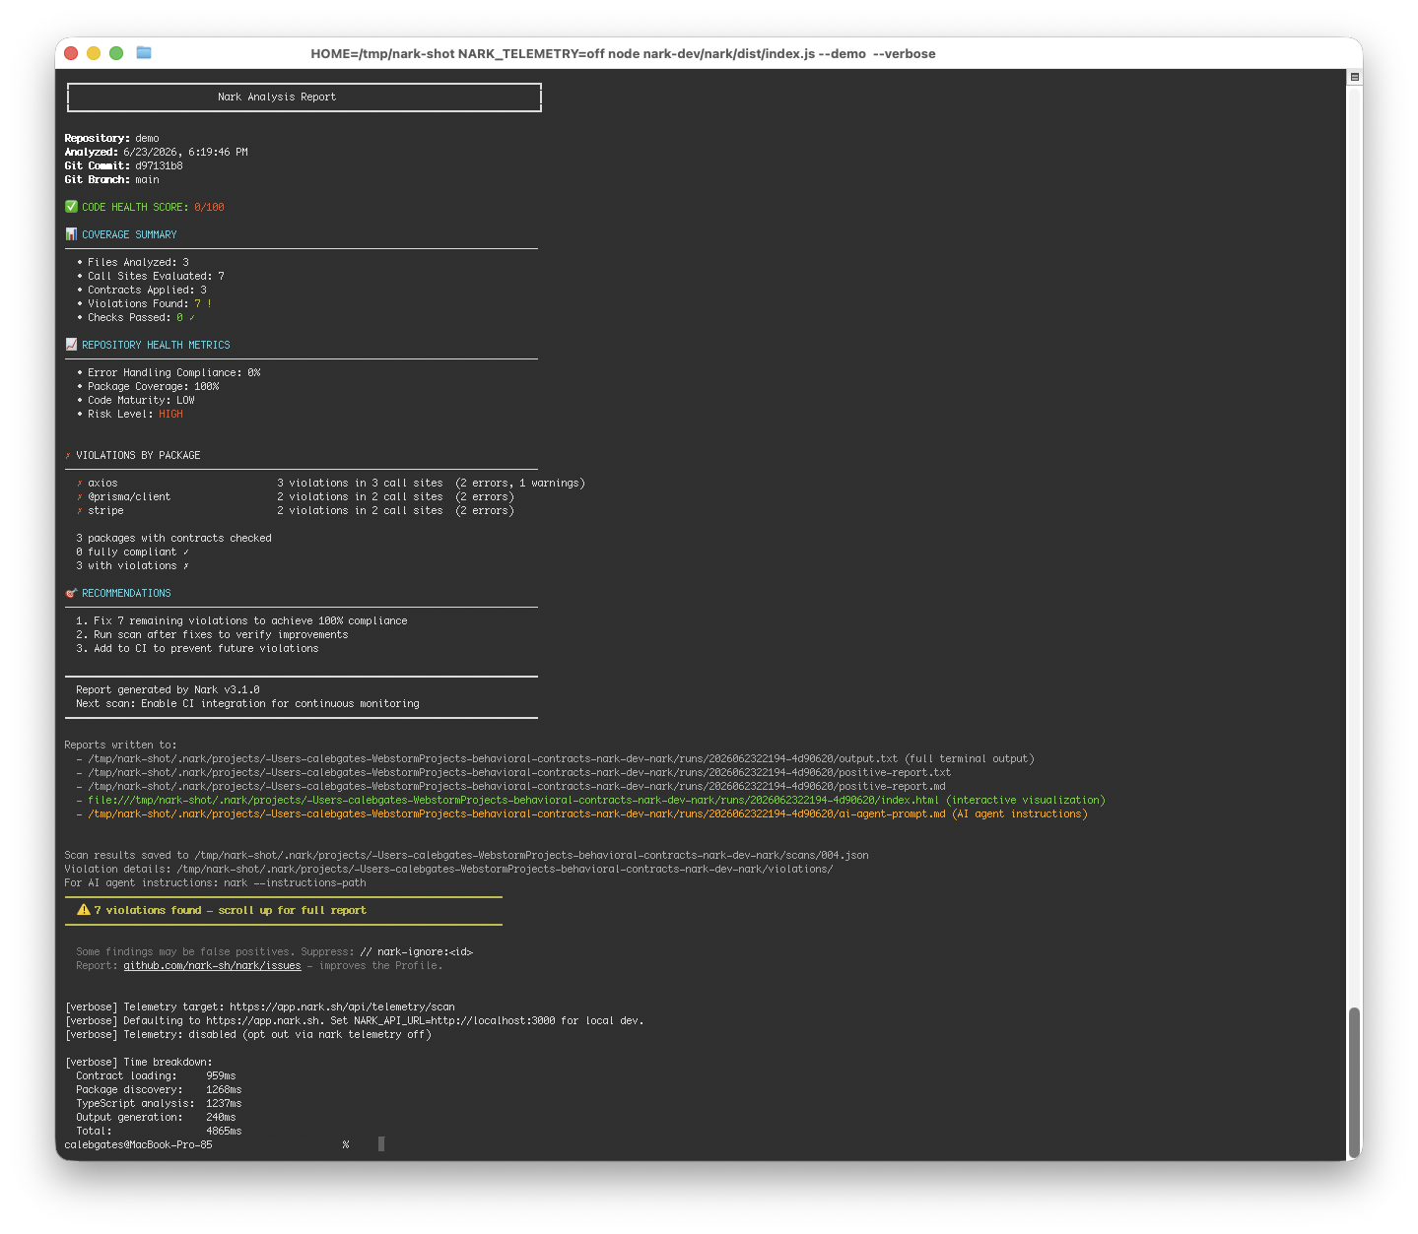Click the red cross next to @prisma/client
The height and width of the screenshot is (1234, 1418).
tap(80, 497)
